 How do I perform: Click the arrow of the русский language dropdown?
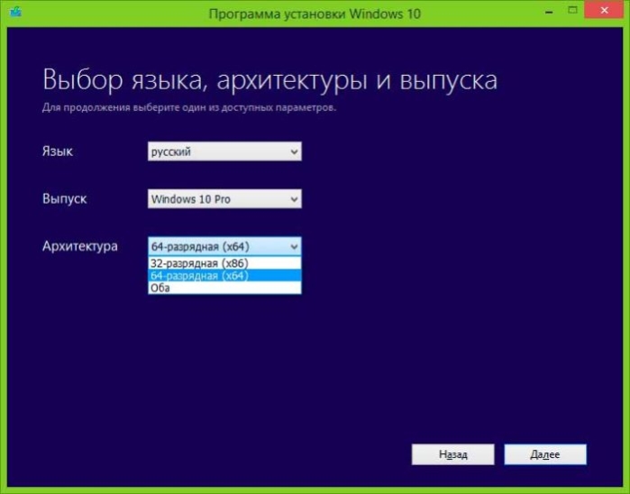[x=294, y=152]
